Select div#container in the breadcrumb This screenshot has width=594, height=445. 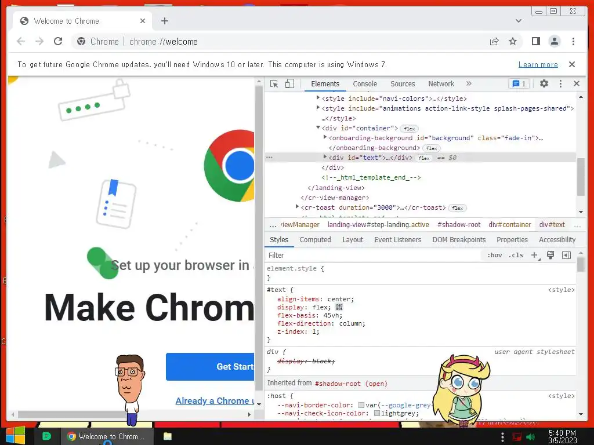(509, 224)
